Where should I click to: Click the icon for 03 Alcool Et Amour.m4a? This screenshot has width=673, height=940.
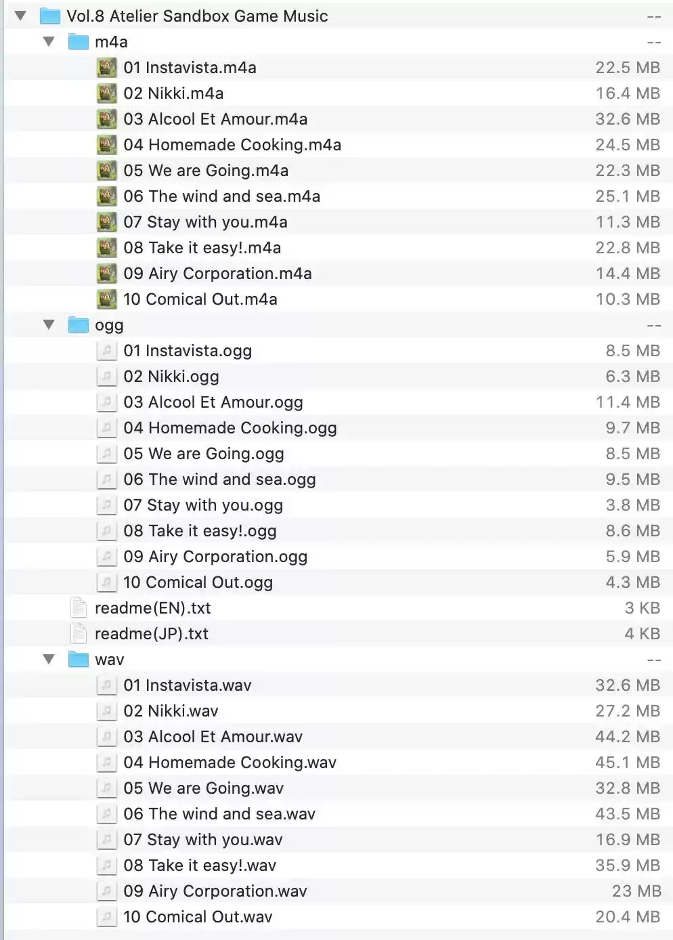pos(106,119)
